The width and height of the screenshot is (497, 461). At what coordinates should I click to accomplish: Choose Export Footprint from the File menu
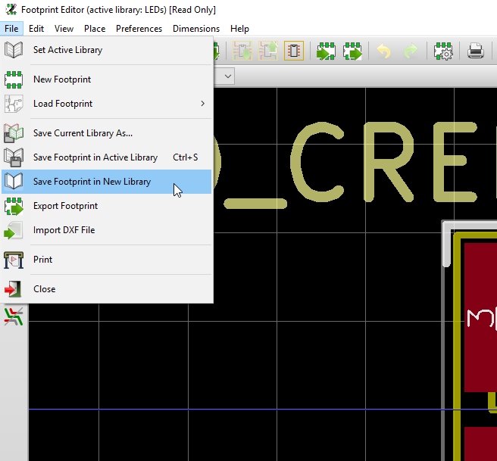[107, 206]
